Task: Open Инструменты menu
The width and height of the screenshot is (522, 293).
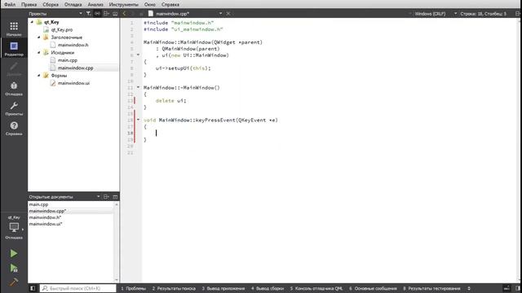Action: [x=123, y=4]
